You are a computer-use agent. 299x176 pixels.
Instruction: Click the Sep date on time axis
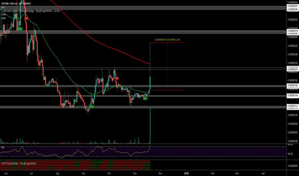point(83,173)
